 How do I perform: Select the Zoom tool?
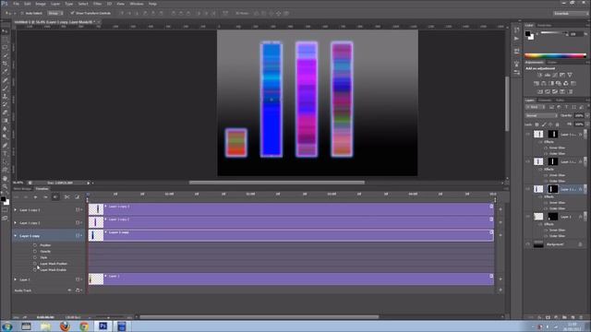pyautogui.click(x=5, y=186)
